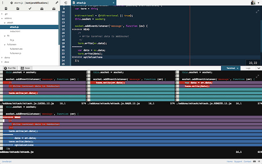The image size is (262, 164).
Task: Click the fullscreen folder name
Action: pyautogui.click(x=12, y=45)
